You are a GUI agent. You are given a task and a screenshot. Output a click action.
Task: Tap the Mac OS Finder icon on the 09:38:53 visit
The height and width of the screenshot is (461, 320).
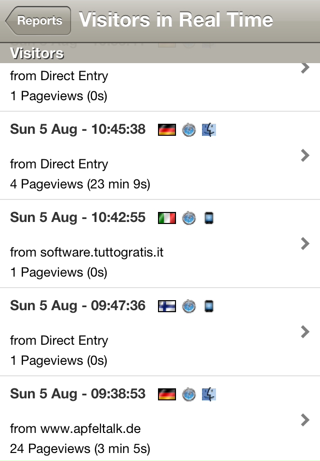coord(209,394)
